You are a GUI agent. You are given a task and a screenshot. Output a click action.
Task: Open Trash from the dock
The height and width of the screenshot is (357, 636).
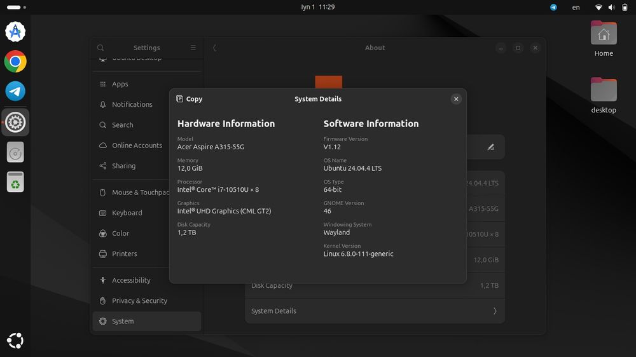pos(15,182)
